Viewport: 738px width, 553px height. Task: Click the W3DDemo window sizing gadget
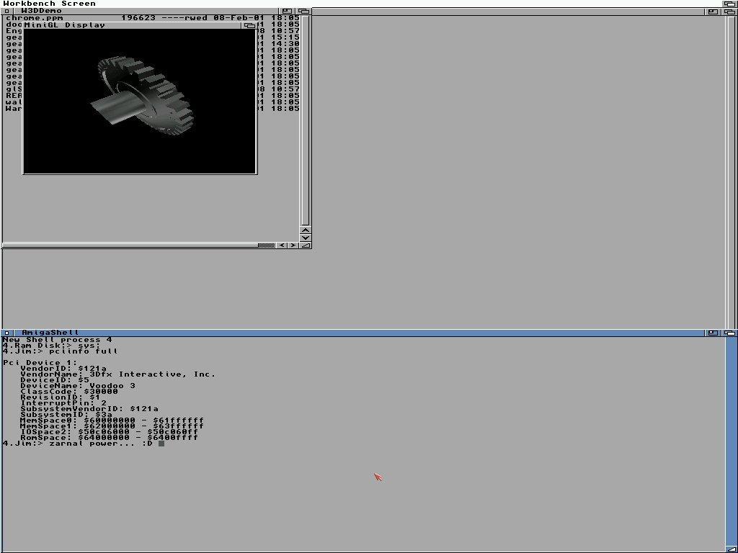click(x=305, y=245)
